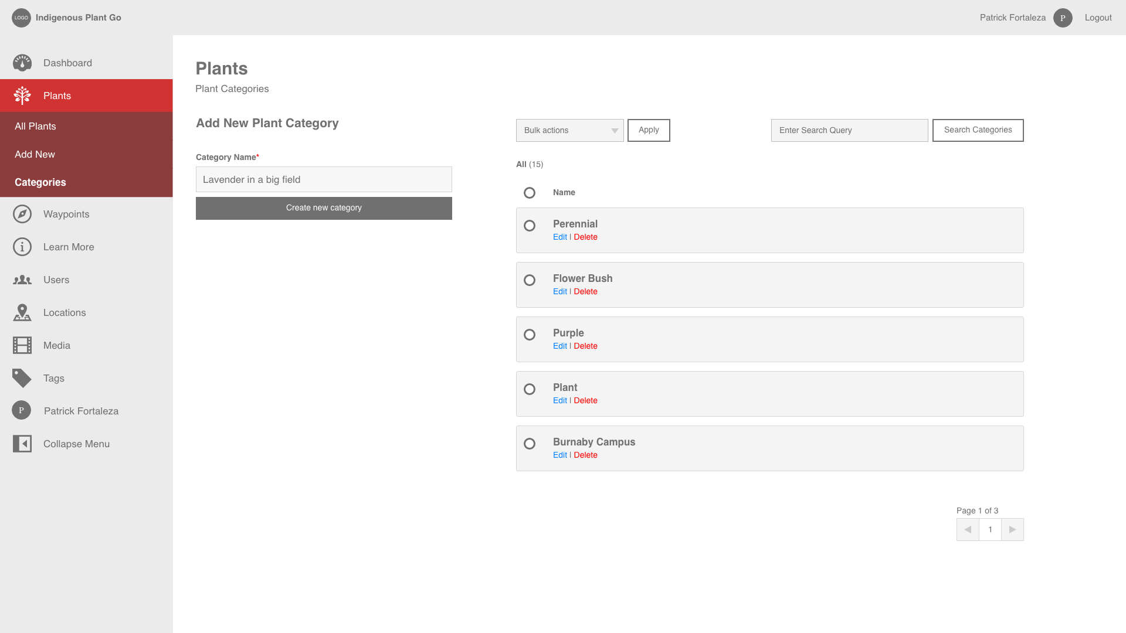
Task: Go to previous page of categories
Action: 968,529
